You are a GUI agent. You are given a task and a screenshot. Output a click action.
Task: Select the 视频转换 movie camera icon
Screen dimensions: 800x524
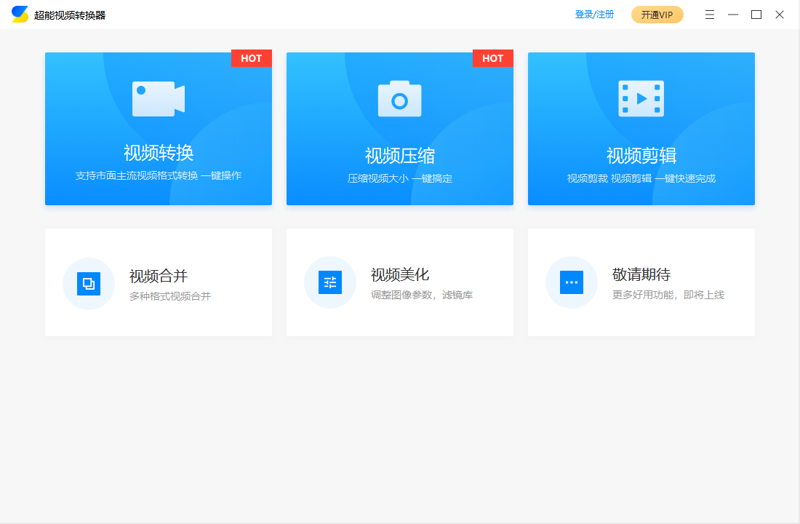tap(158, 97)
